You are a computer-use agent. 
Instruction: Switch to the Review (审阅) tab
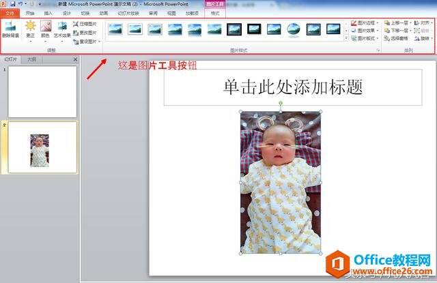coord(153,13)
